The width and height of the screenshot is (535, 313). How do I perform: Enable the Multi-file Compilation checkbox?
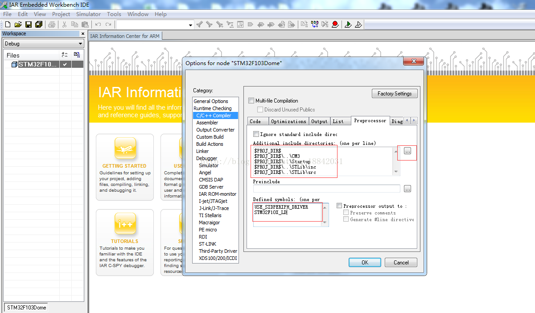pyautogui.click(x=251, y=101)
